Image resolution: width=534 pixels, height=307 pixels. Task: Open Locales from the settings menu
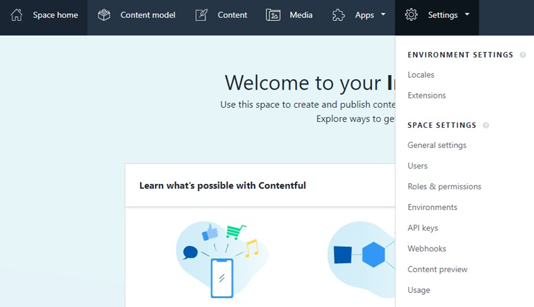[x=421, y=75]
